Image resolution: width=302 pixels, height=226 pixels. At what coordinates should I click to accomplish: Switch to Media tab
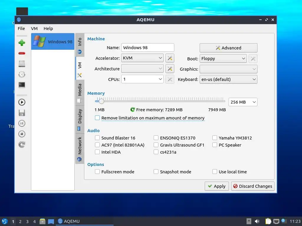tap(80, 93)
